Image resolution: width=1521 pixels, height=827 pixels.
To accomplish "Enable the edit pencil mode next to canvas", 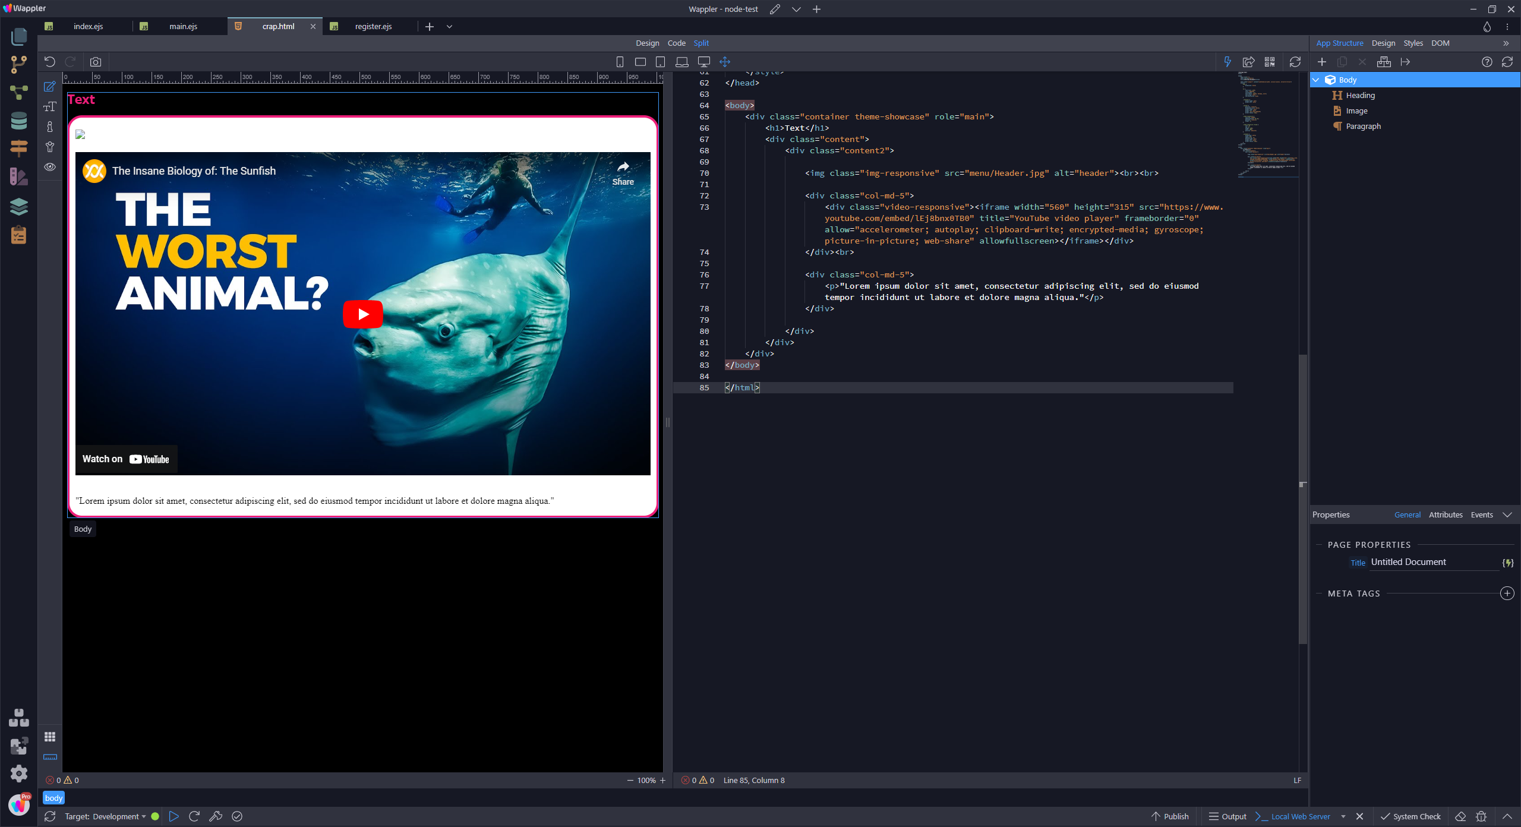I will pos(50,87).
